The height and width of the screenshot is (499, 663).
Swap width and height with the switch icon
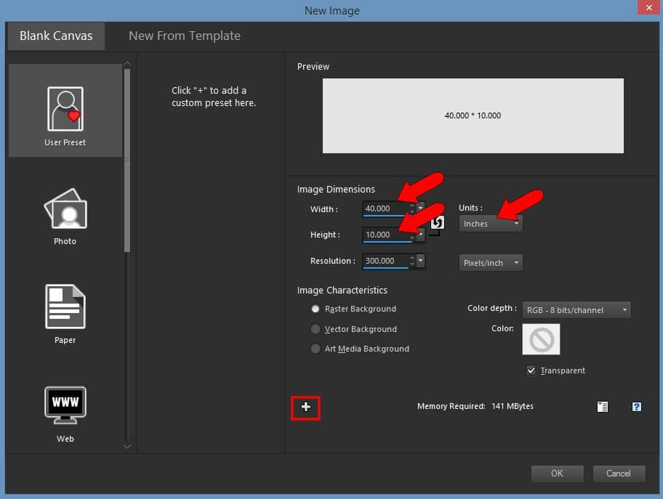(437, 223)
